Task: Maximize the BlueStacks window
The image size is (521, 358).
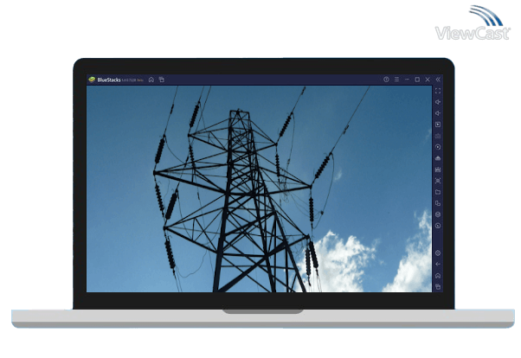Action: (x=417, y=80)
